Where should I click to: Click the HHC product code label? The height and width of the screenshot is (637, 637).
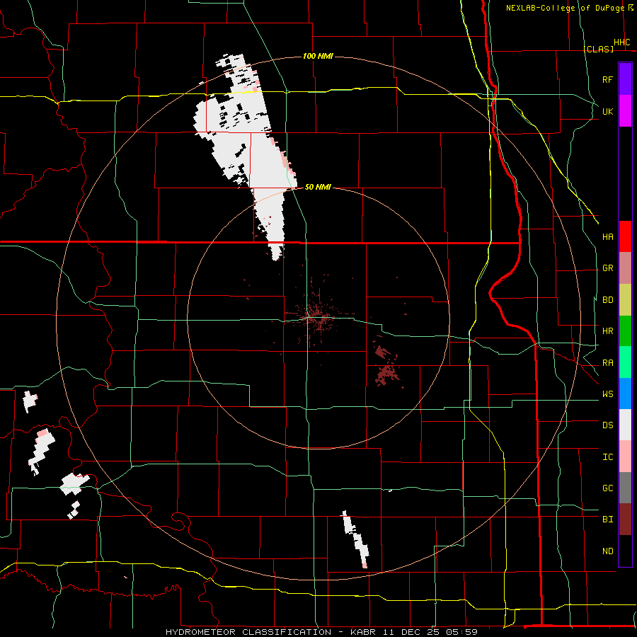(x=621, y=42)
